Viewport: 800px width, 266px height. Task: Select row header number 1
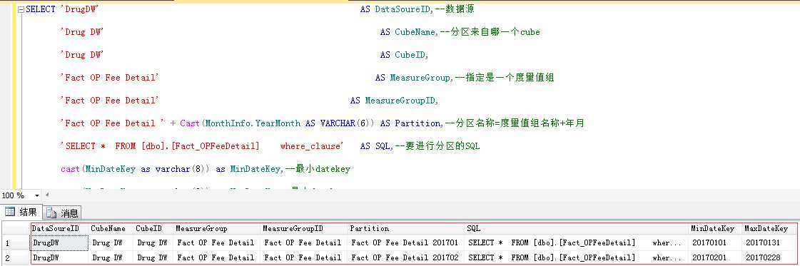16,243
